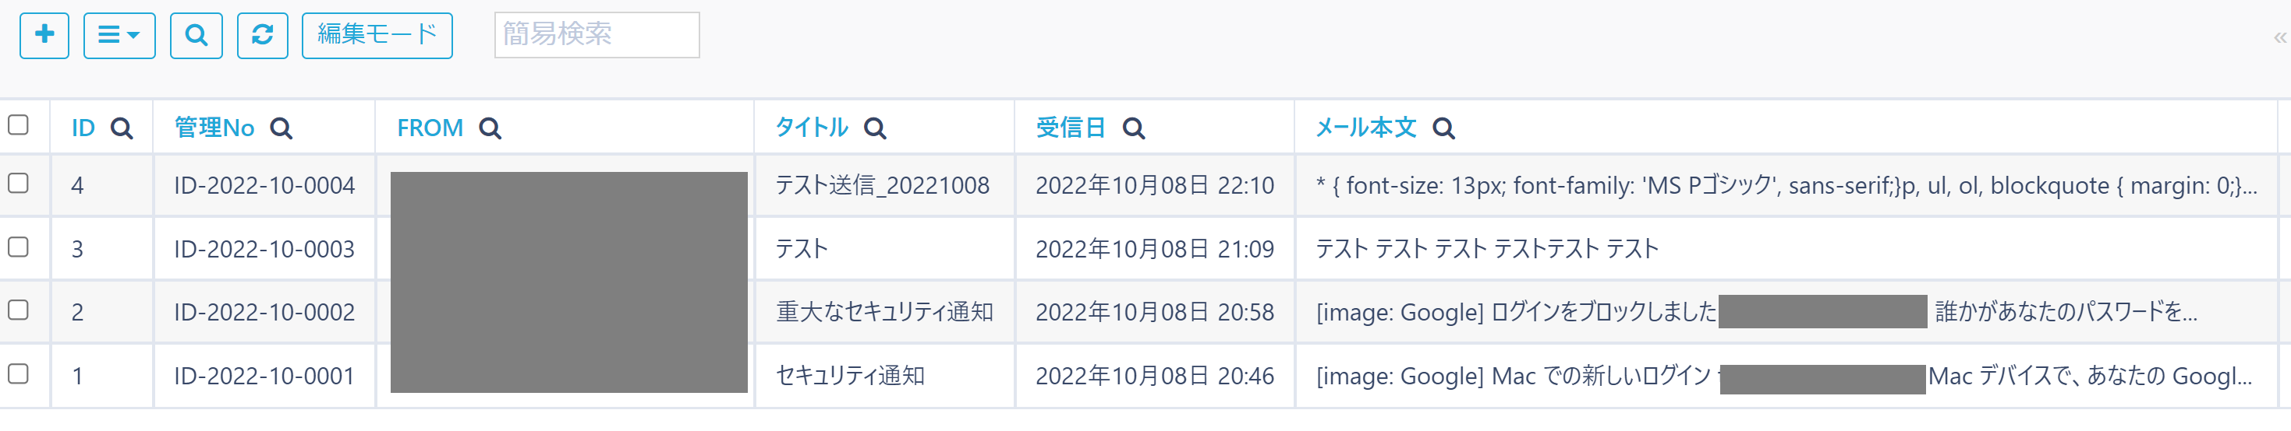
Task: Collapse panel with double chevron icon
Action: (2279, 37)
